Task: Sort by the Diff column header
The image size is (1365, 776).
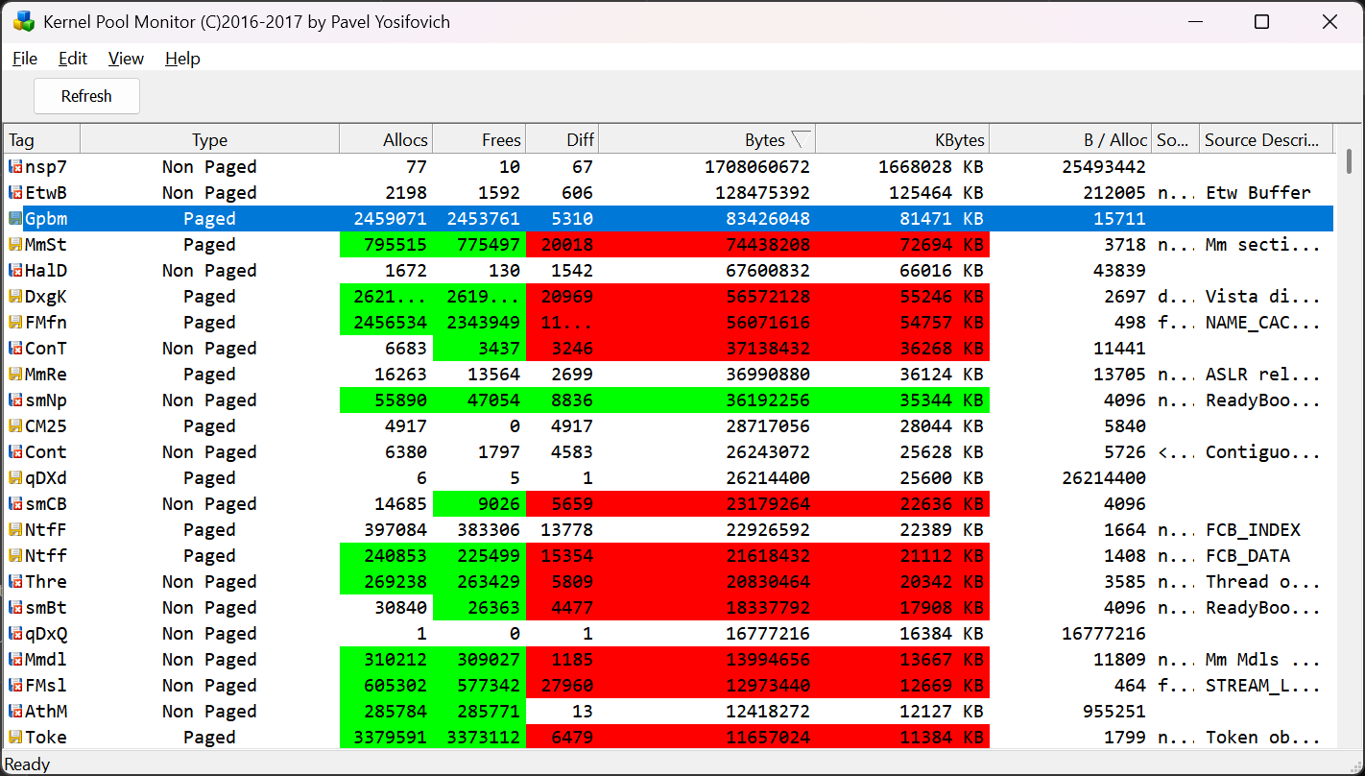Action: coord(562,140)
